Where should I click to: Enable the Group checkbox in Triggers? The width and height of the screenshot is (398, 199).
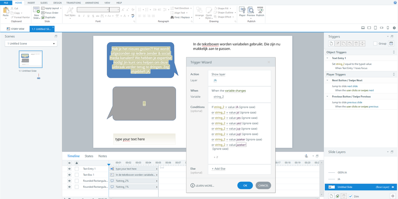pyautogui.click(x=375, y=43)
